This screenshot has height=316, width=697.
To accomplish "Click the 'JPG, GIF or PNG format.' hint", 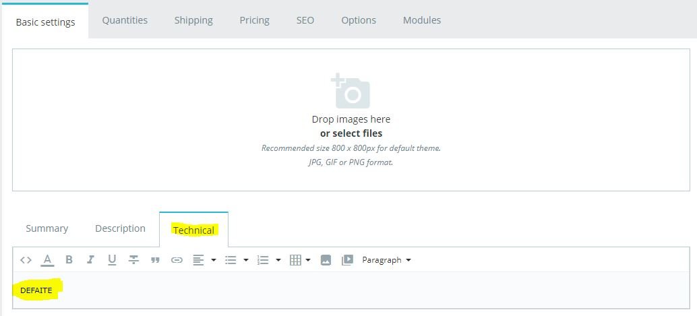I will 351,162.
